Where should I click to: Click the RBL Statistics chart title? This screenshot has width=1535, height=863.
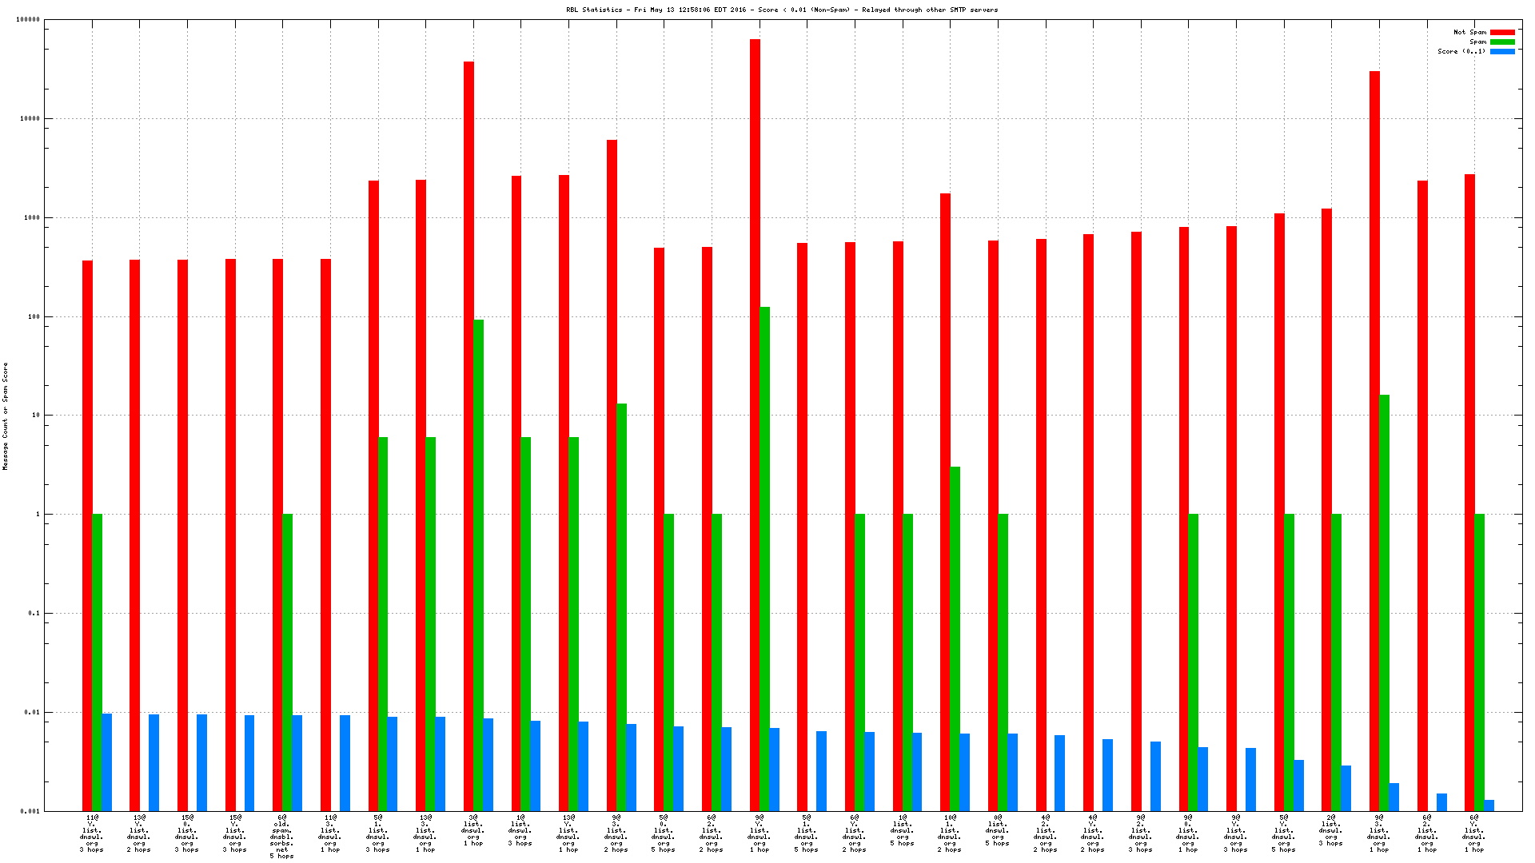pyautogui.click(x=782, y=10)
